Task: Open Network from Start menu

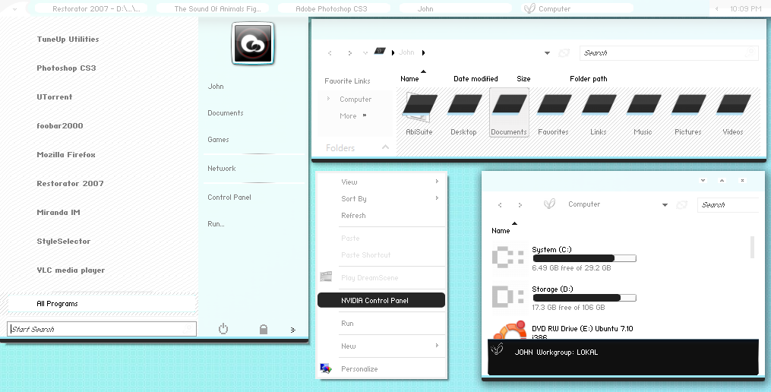Action: (x=222, y=168)
